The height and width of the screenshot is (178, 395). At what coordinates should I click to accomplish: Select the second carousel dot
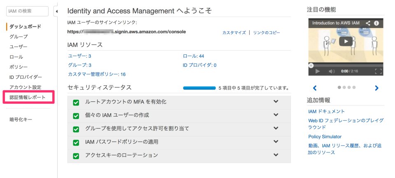click(x=344, y=87)
